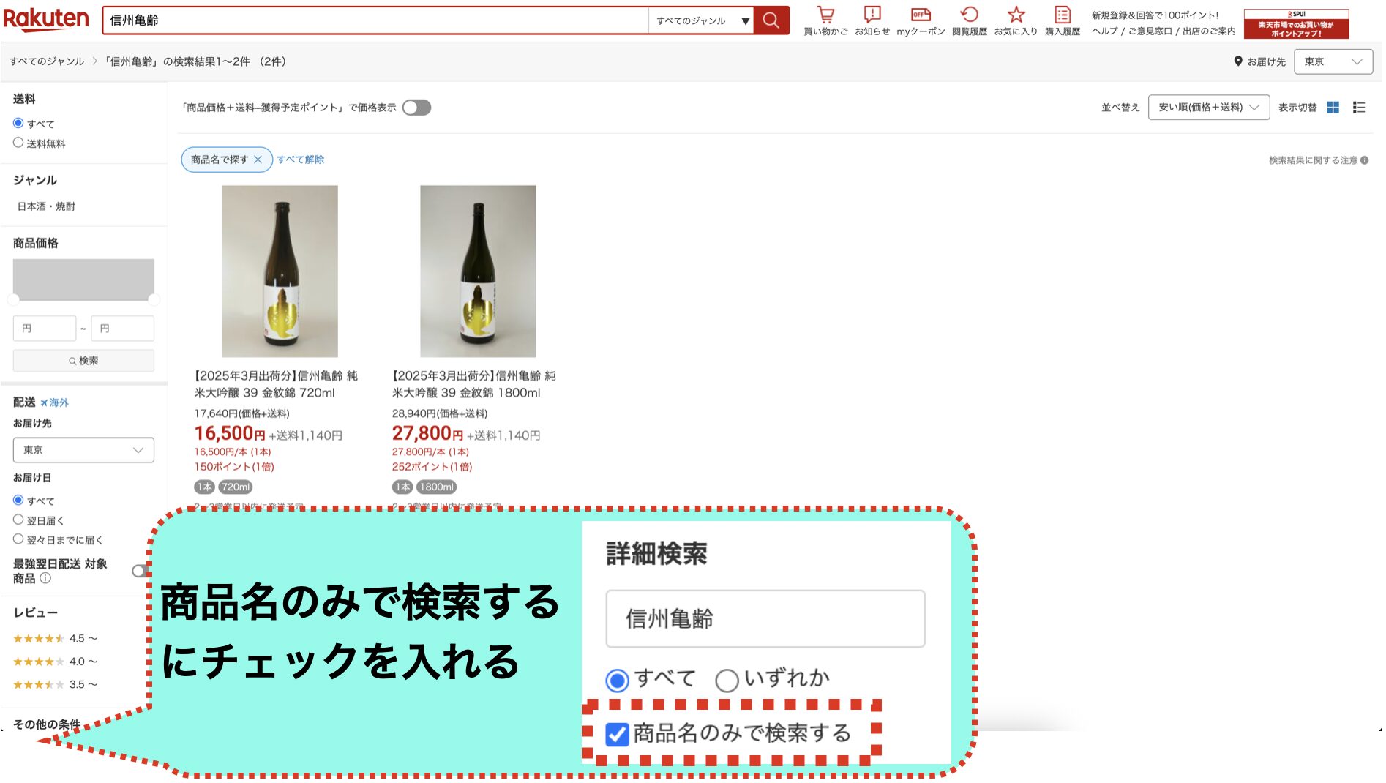Click the 27,800円 price text
This screenshot has height=783, width=1386.
pos(427,434)
